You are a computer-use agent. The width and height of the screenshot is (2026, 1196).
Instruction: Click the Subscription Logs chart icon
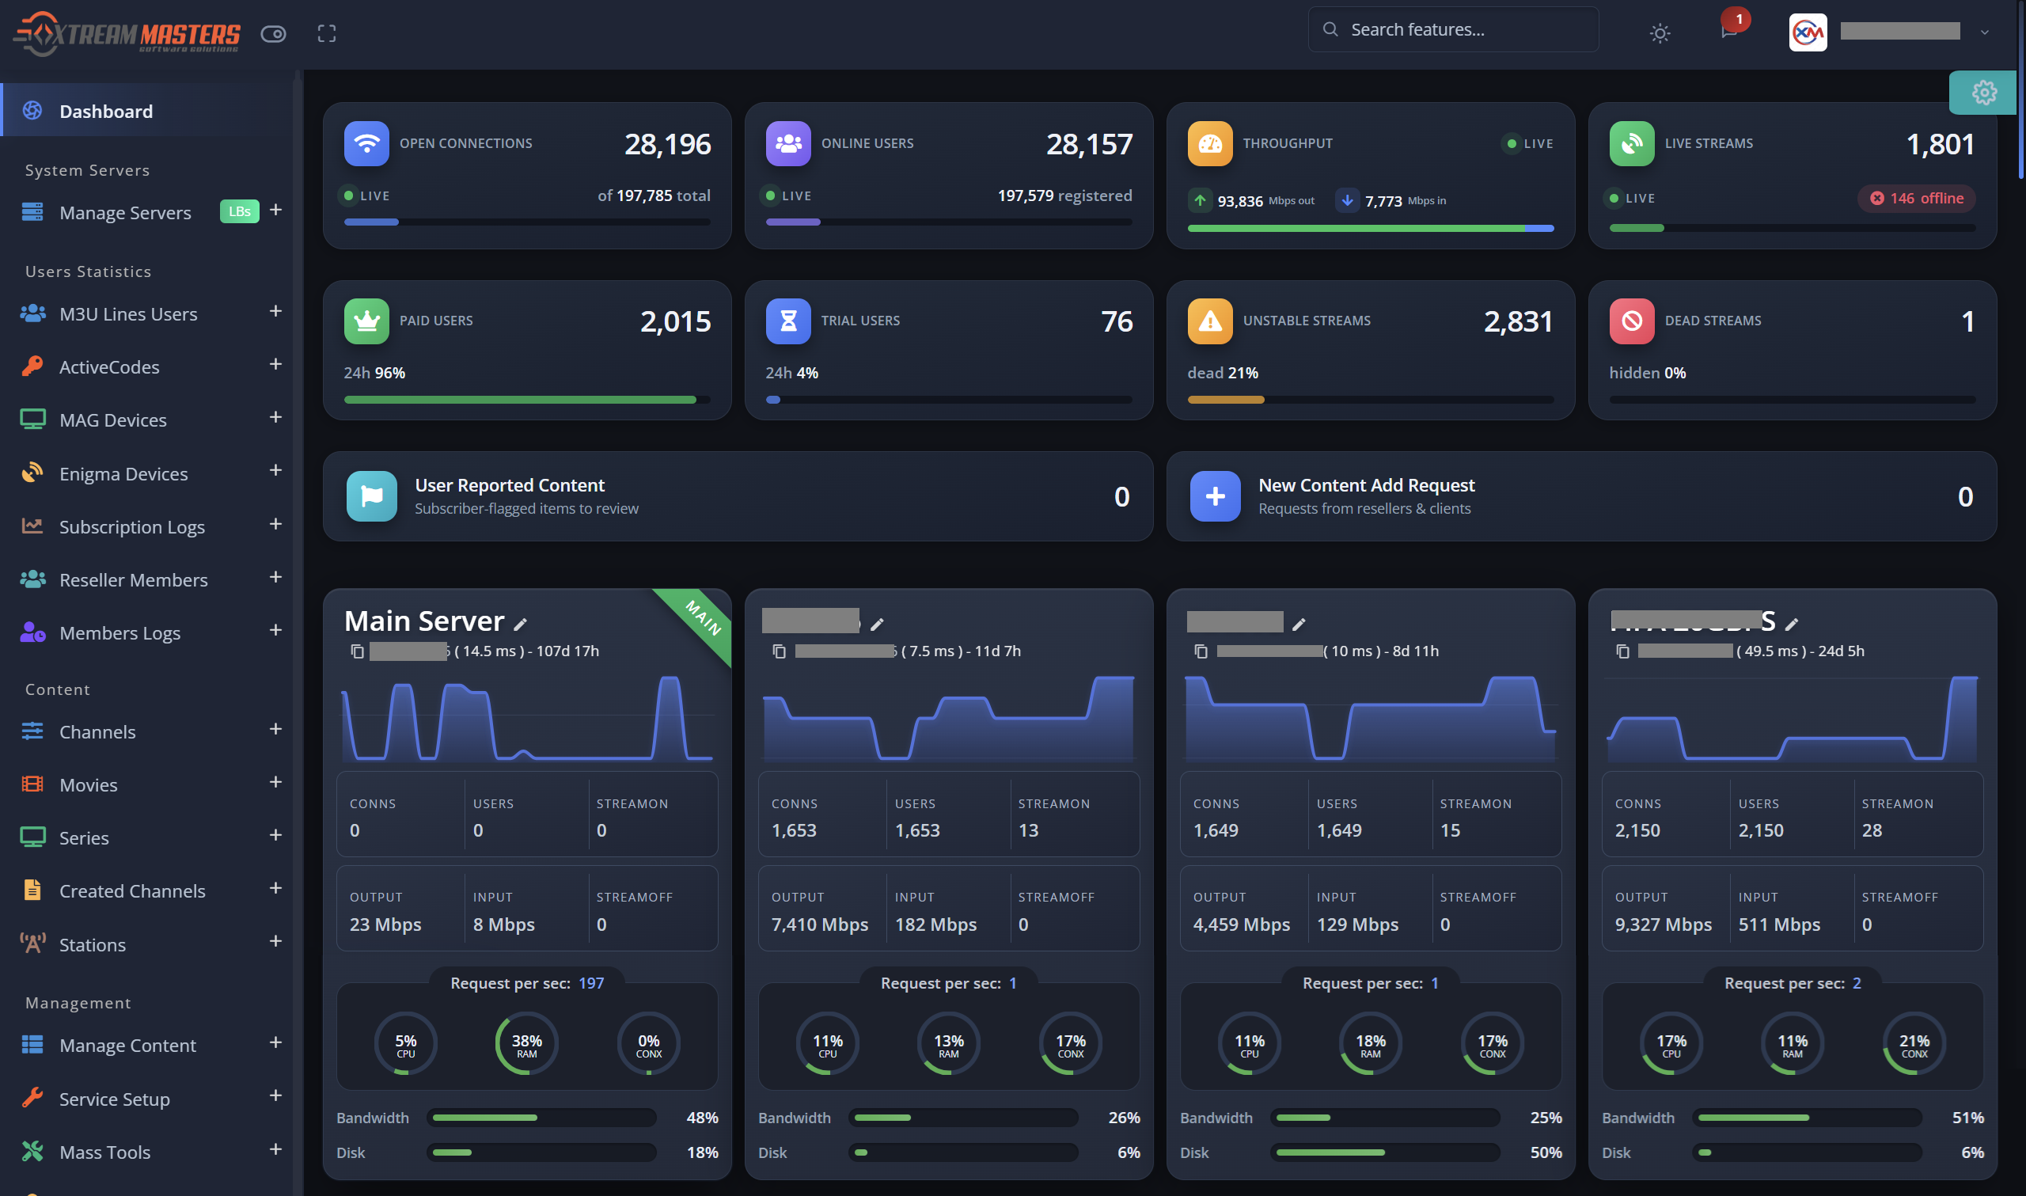click(x=32, y=526)
